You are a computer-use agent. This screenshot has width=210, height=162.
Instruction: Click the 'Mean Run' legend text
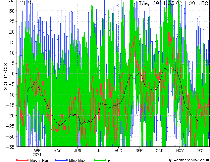[40, 160]
